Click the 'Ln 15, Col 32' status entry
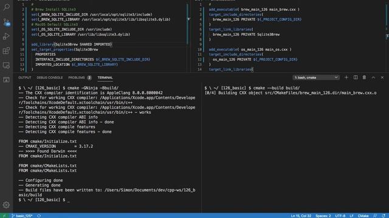Viewport: 389px width, 218px height. pos(301,216)
